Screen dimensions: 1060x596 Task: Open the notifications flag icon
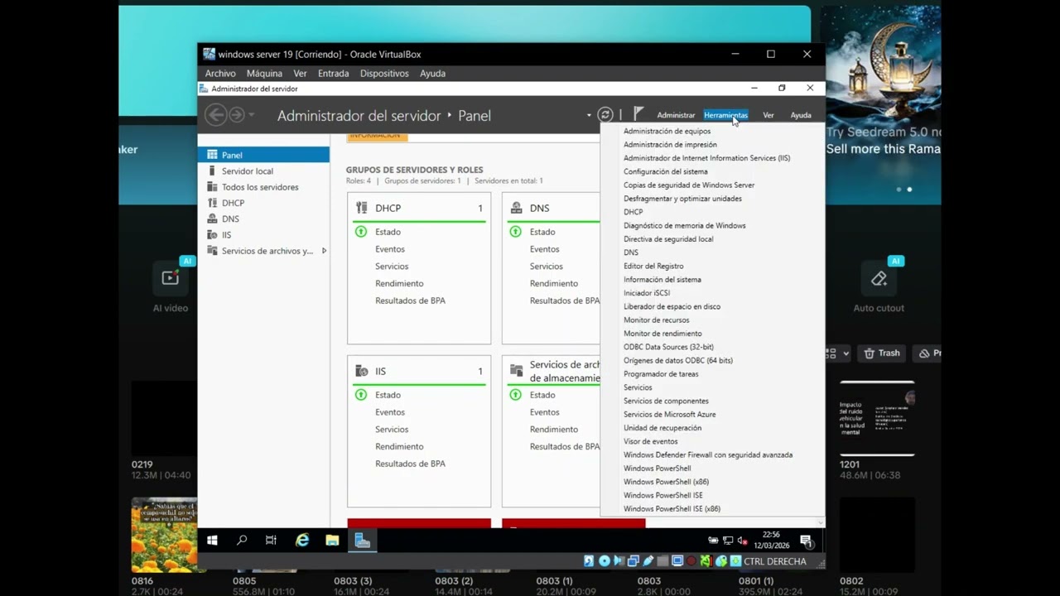pyautogui.click(x=638, y=114)
